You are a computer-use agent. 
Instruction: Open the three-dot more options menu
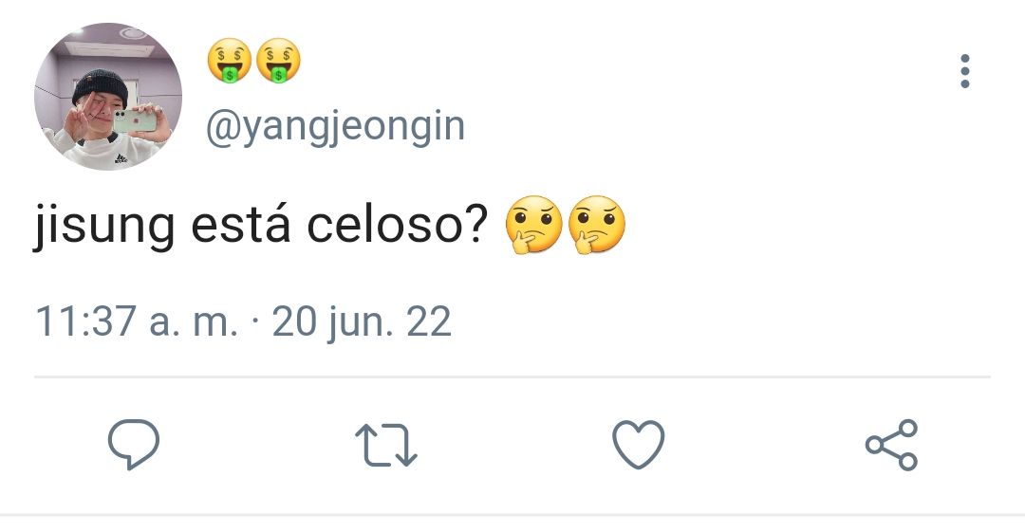[965, 70]
